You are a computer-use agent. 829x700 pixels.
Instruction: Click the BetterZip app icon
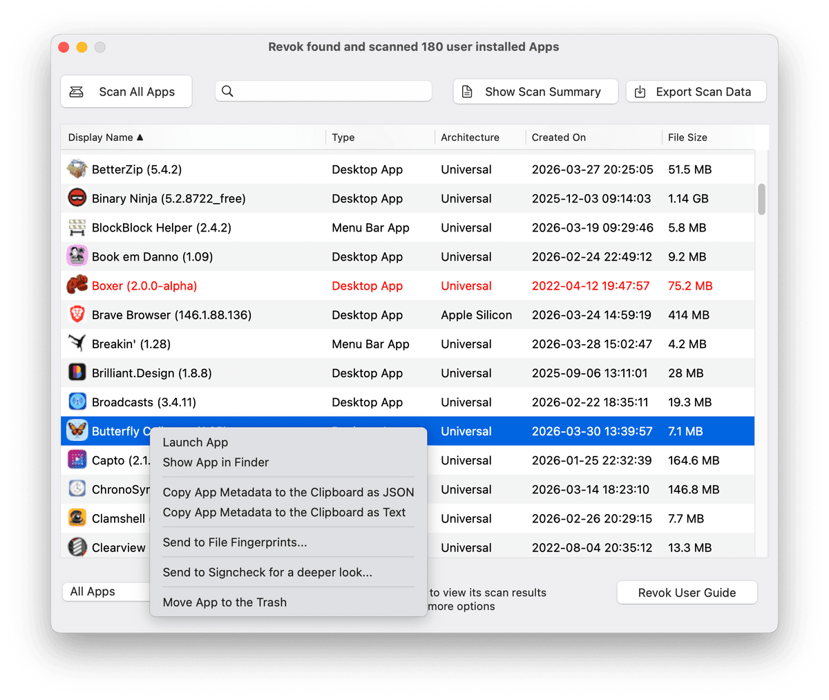pos(77,169)
